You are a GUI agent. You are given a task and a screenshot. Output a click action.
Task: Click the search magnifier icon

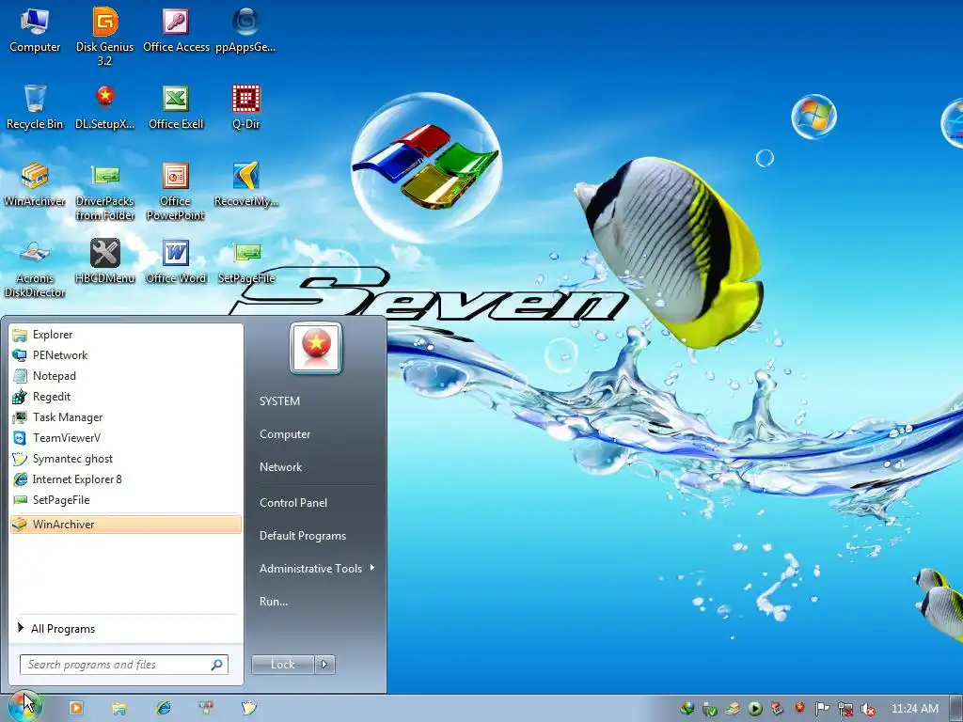217,665
